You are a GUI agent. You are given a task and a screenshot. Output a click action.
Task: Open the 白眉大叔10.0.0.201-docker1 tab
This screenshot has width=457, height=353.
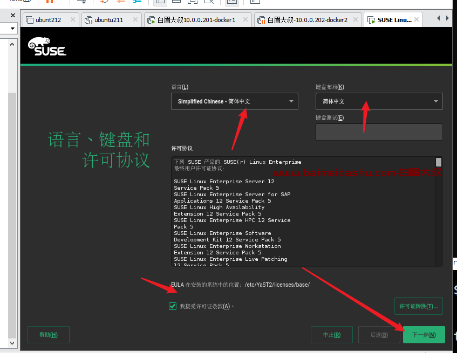pyautogui.click(x=197, y=20)
